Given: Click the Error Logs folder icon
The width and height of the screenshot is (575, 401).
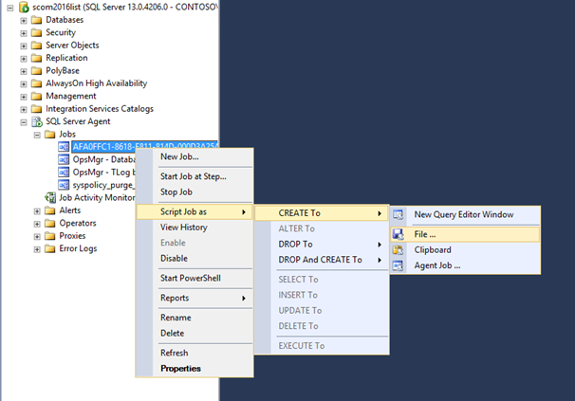Looking at the screenshot, I should (x=50, y=248).
